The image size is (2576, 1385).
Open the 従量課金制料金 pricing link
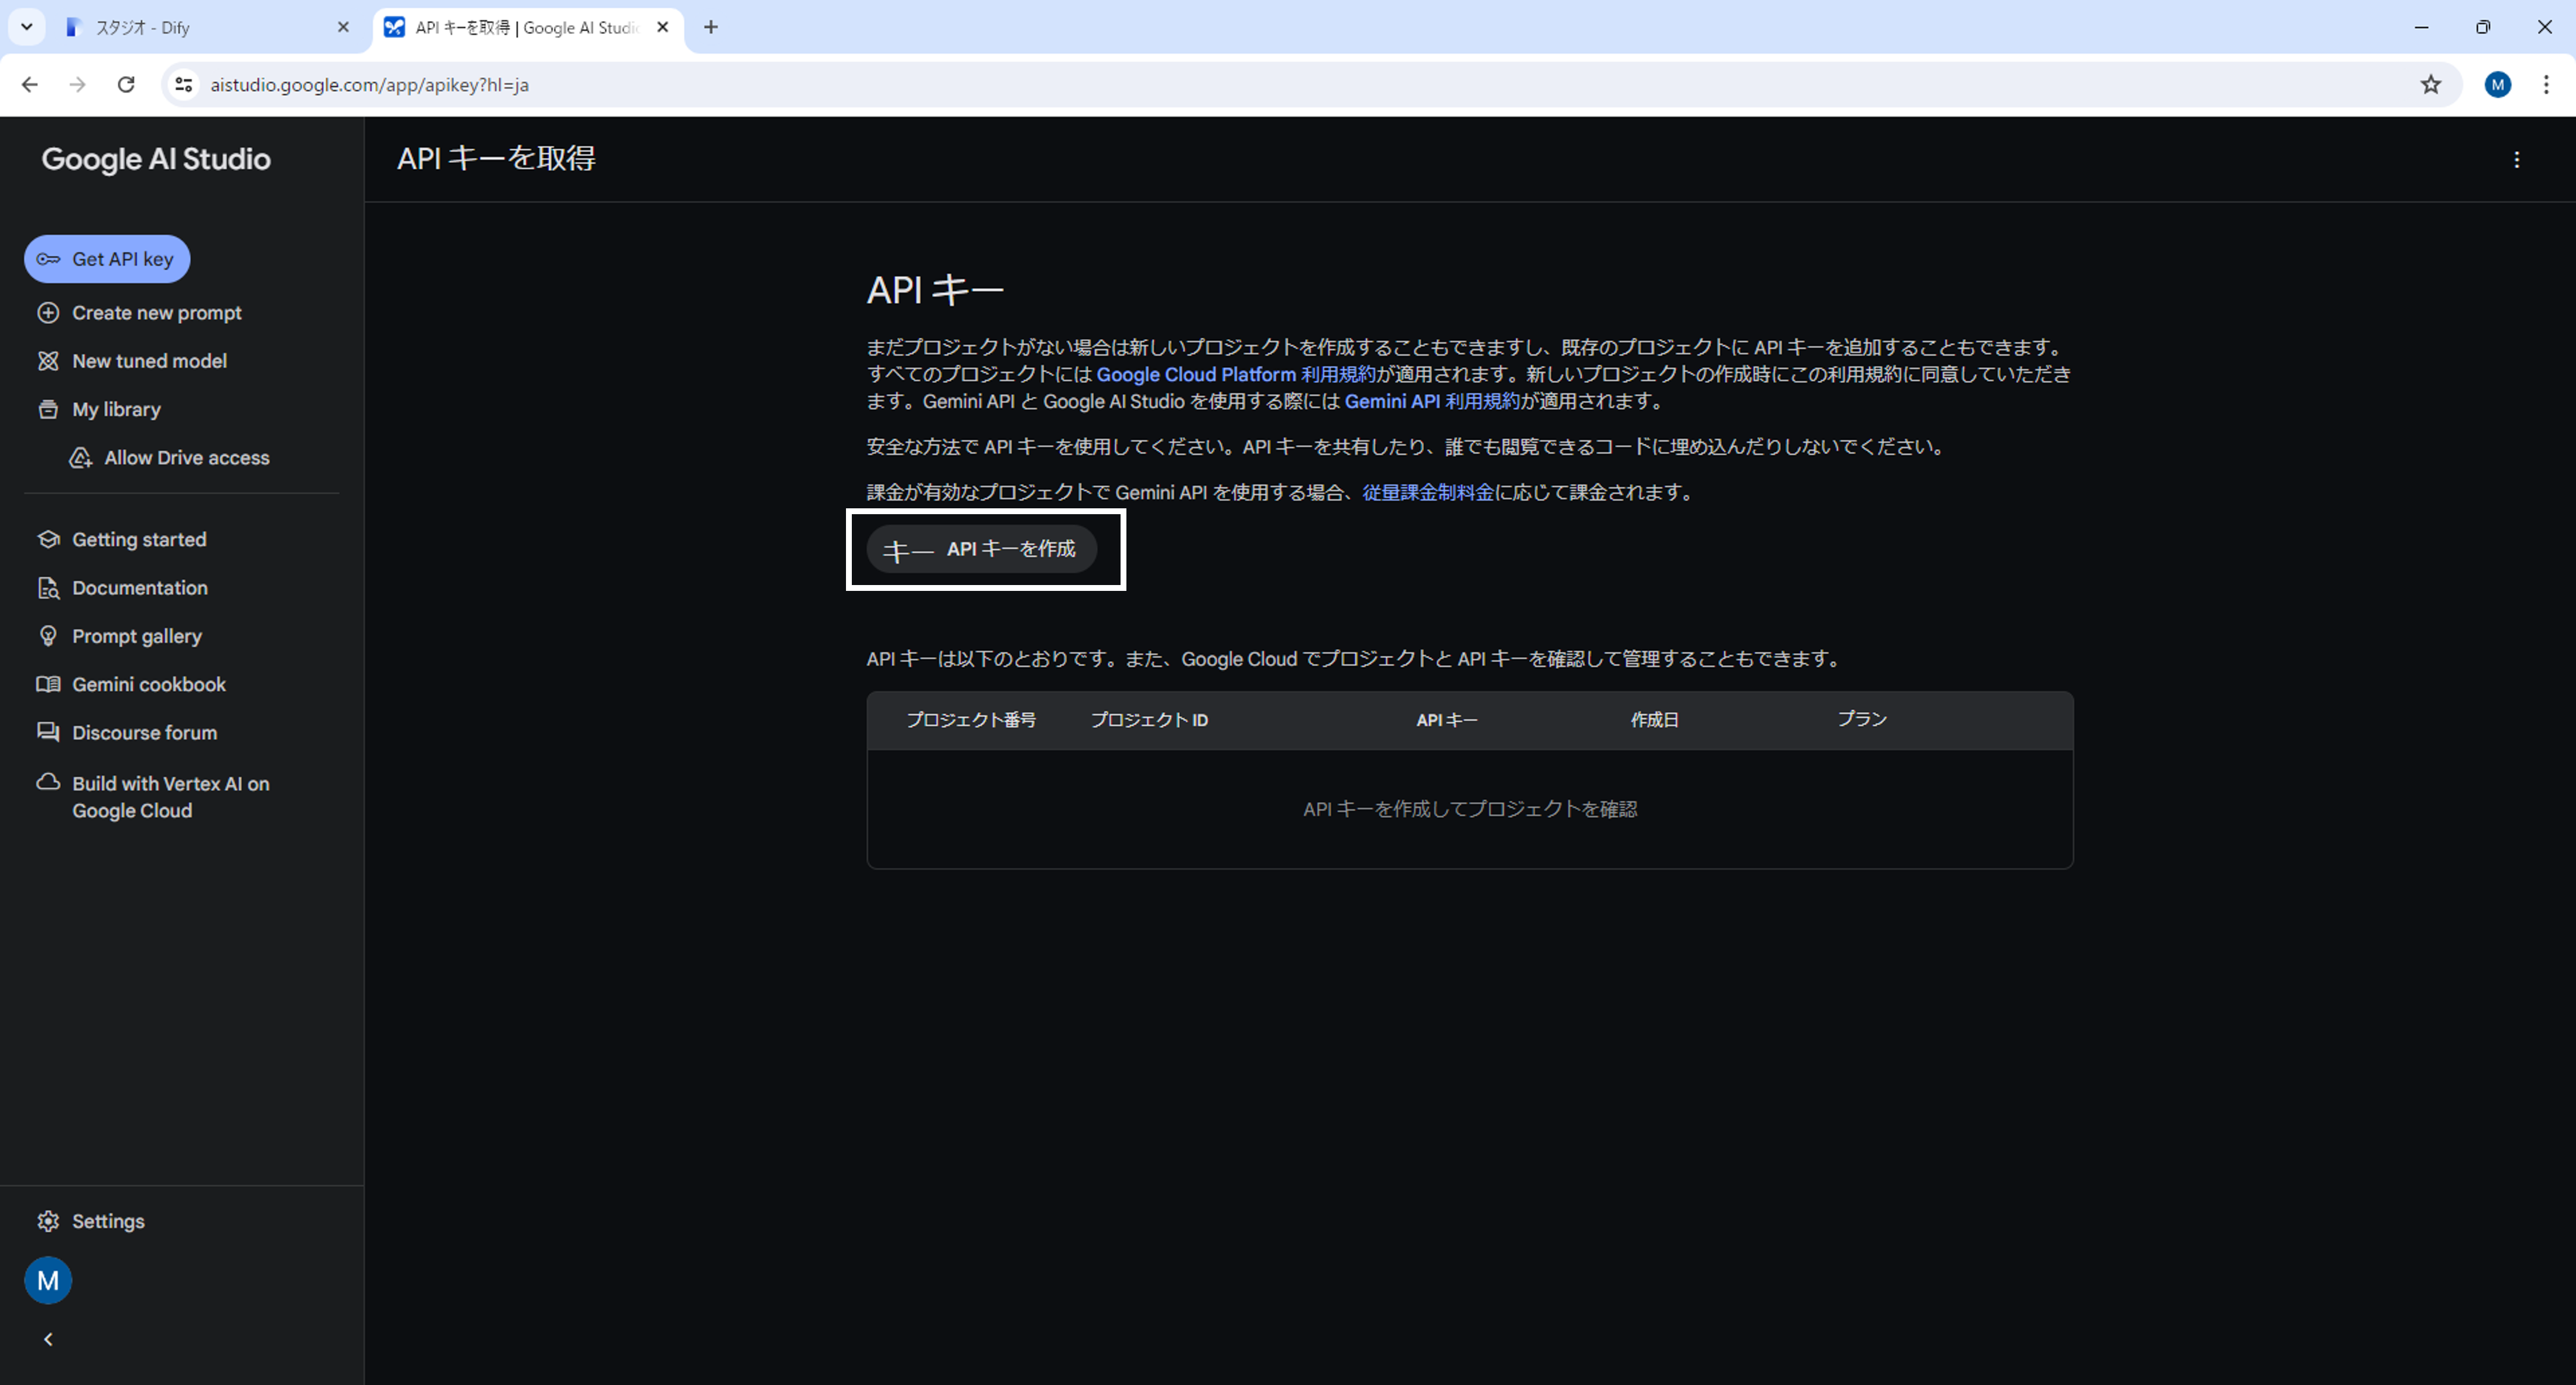pos(1427,492)
